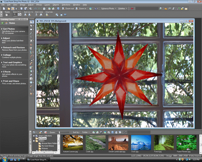
Task: Click the binoculars Find icon in Organizer
Action: click(125, 132)
